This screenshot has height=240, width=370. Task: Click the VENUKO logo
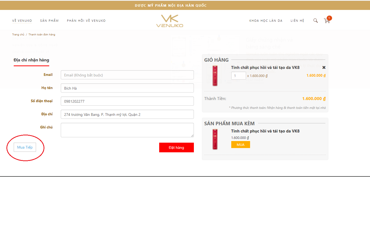click(x=170, y=21)
